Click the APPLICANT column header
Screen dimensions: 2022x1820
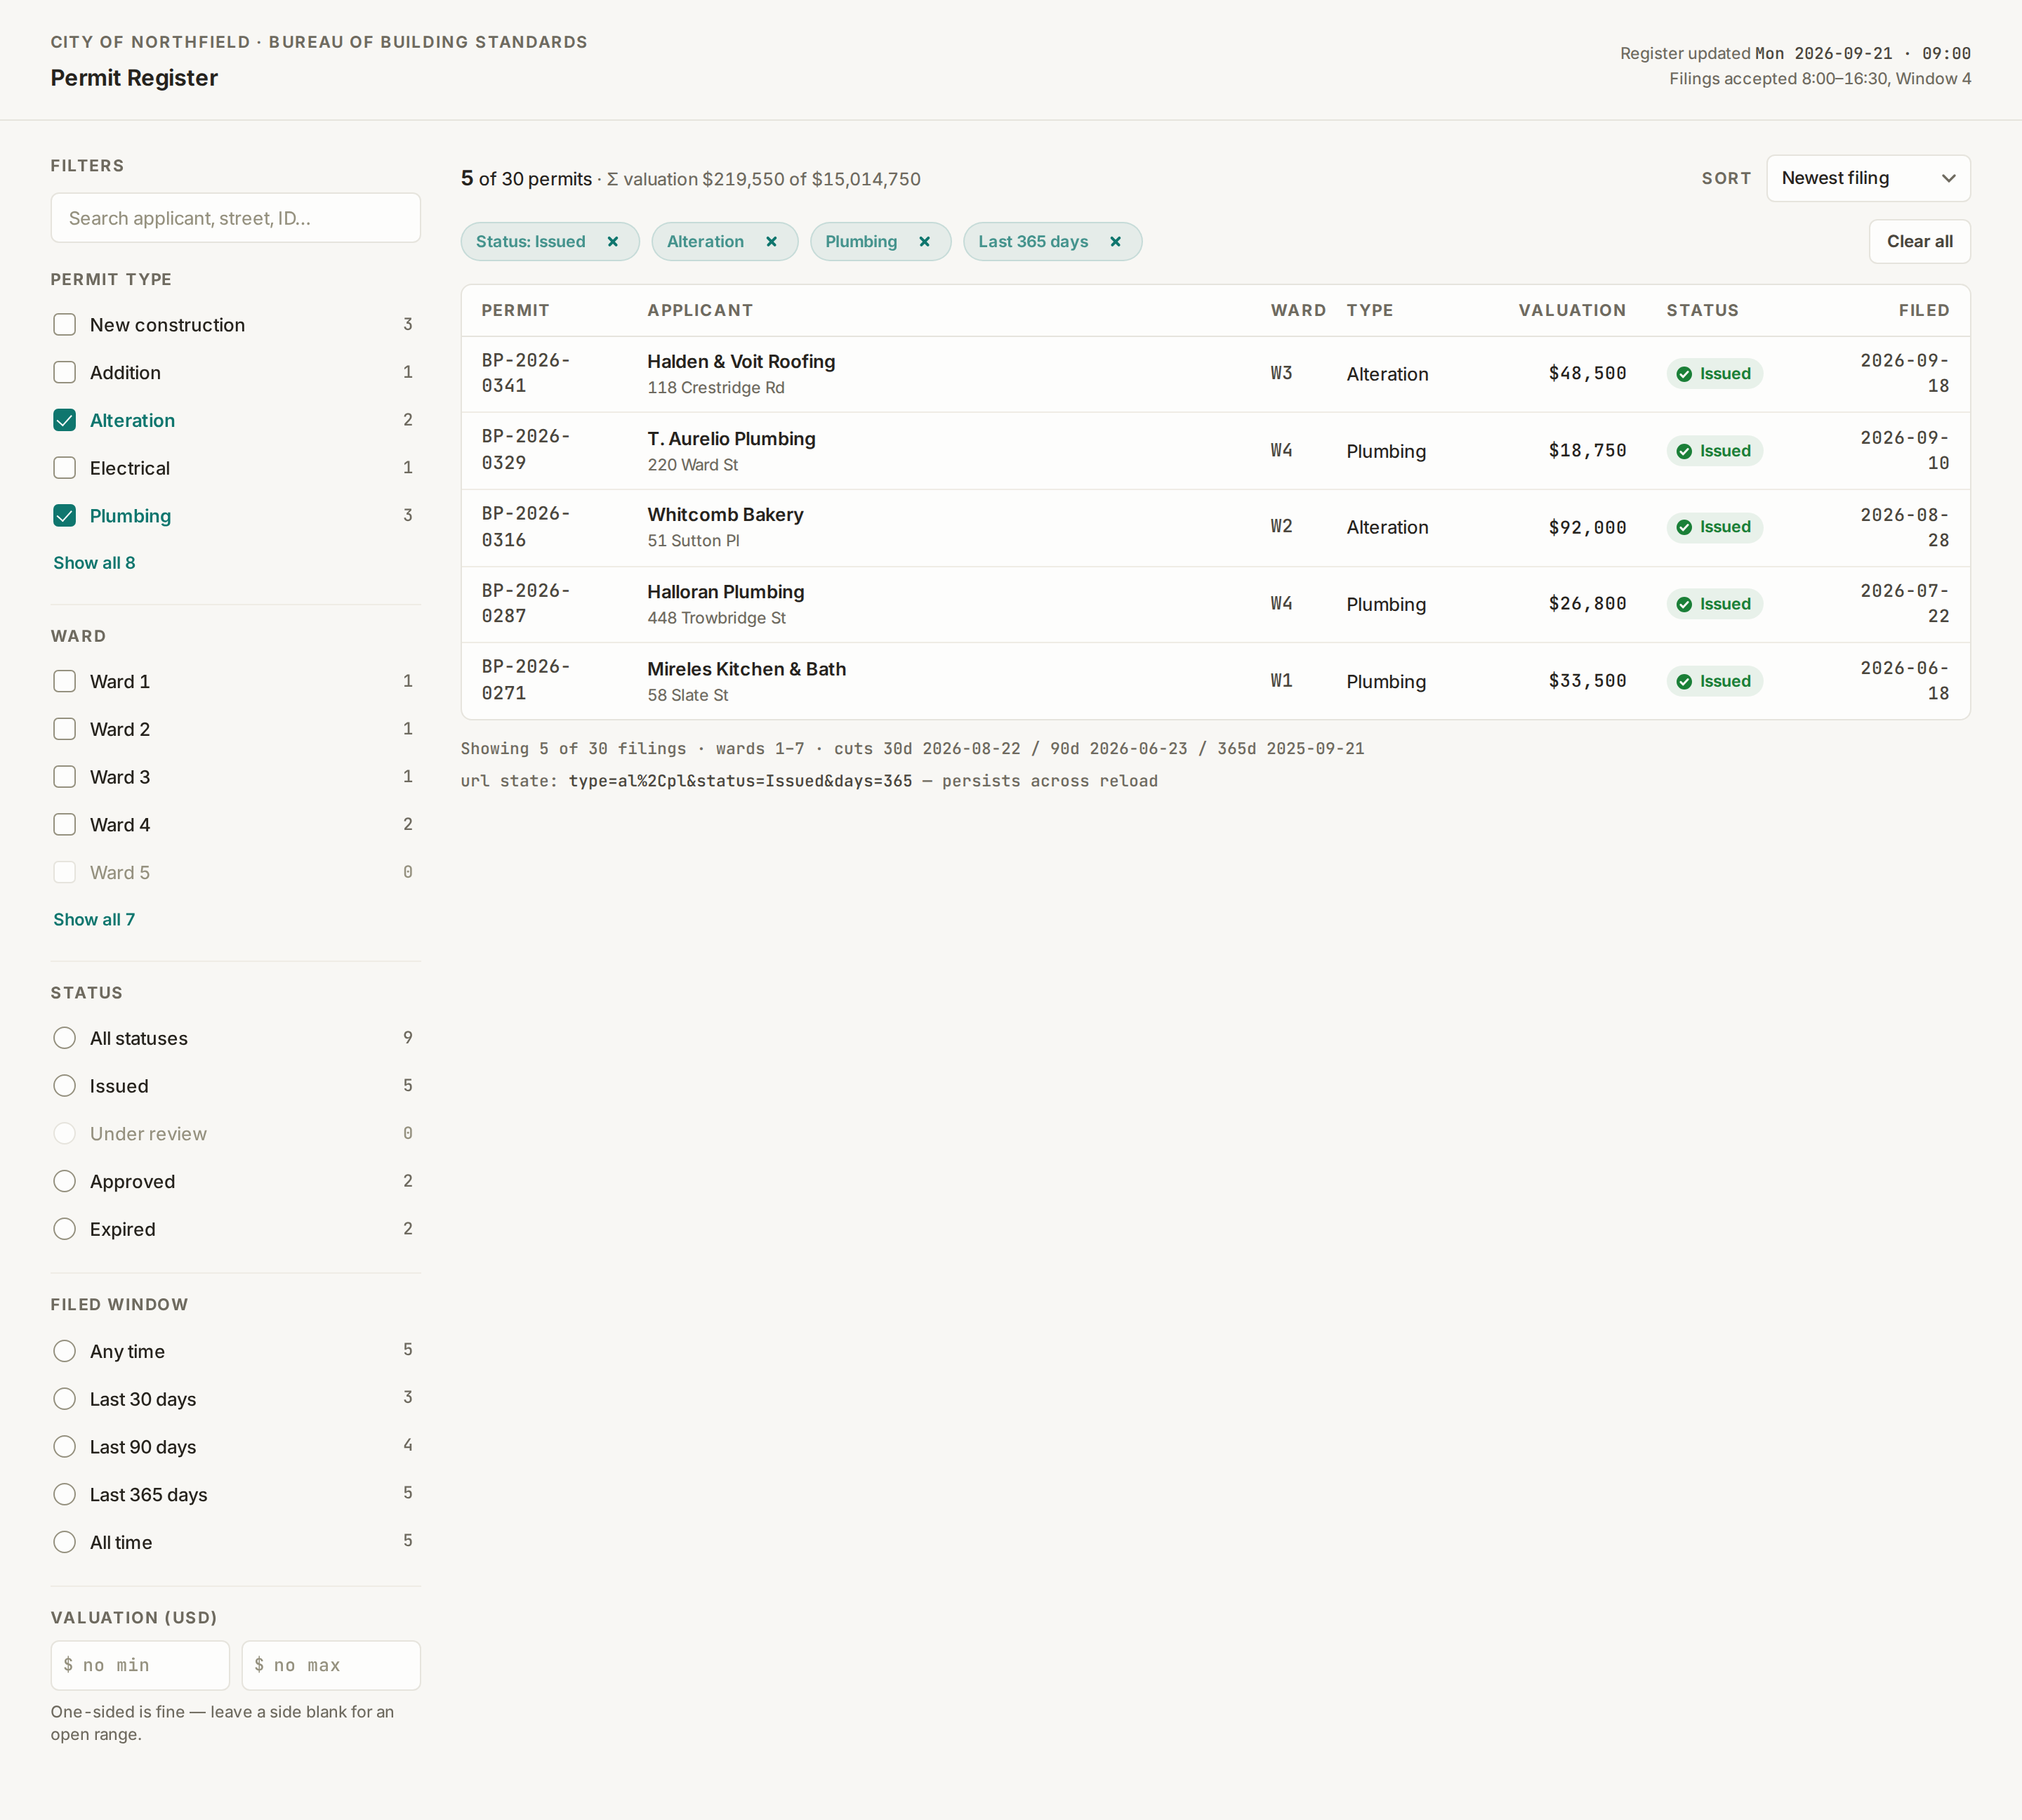pos(700,311)
